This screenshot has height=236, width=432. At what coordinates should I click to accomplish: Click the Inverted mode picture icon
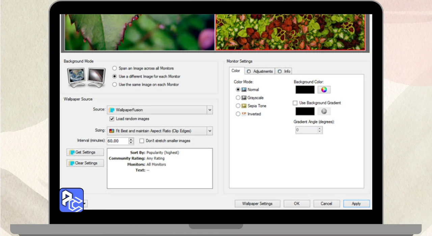coord(244,114)
